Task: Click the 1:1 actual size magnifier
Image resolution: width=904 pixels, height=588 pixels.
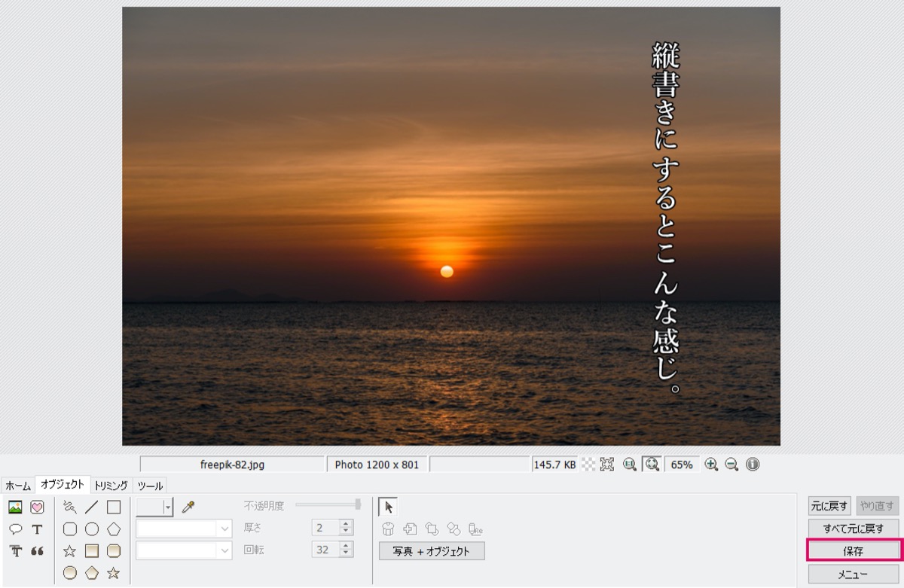Action: (x=630, y=465)
